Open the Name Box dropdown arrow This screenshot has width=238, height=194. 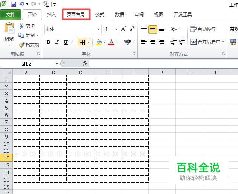(x=57, y=64)
